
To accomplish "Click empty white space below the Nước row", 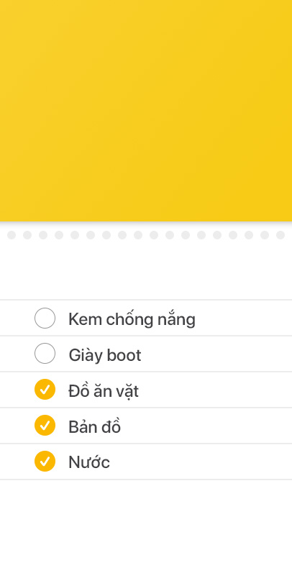I will (146, 528).
